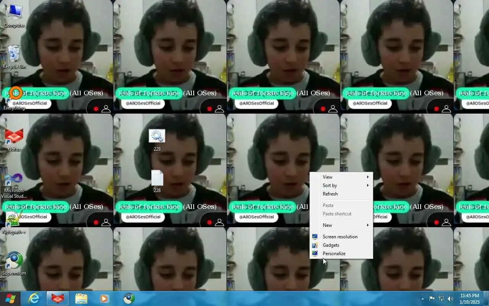
Task: Expand the New submenu
Action: click(x=341, y=225)
